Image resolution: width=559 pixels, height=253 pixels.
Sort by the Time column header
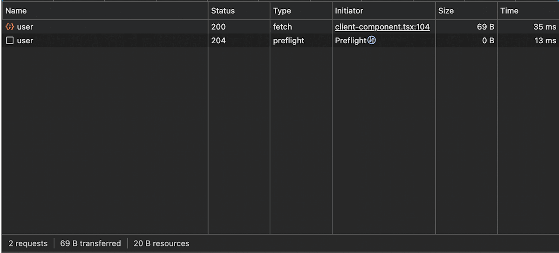click(x=509, y=11)
